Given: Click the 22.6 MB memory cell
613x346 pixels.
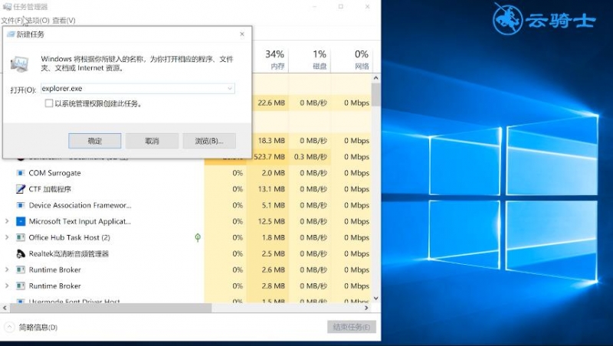Looking at the screenshot, I should point(271,103).
